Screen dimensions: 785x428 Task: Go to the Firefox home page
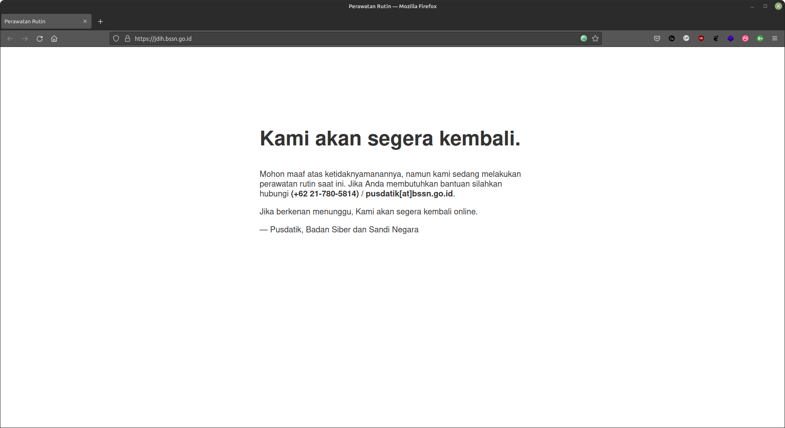click(x=54, y=38)
